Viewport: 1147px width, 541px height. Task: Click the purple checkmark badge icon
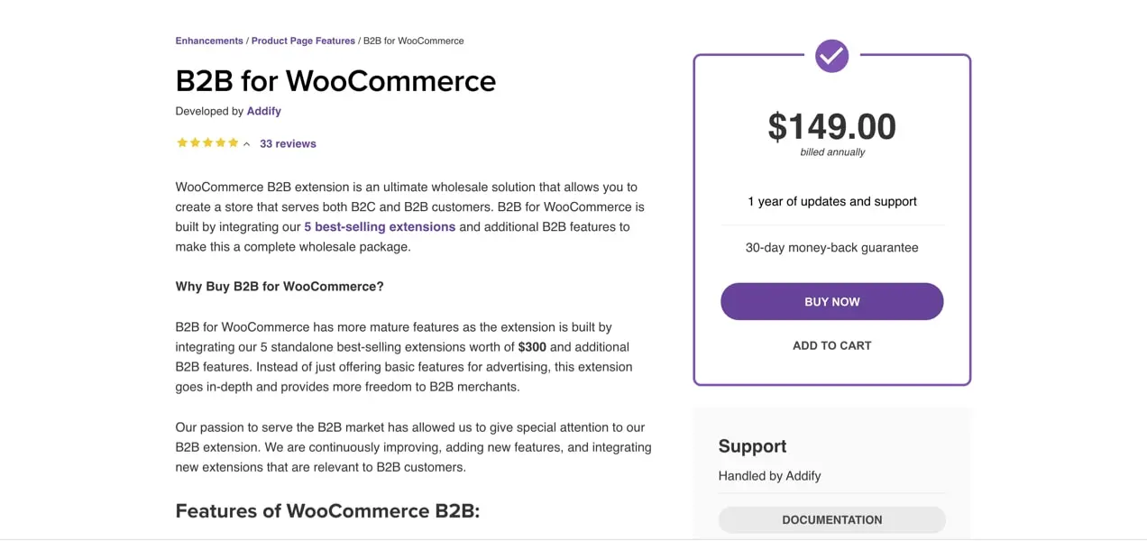tap(831, 56)
